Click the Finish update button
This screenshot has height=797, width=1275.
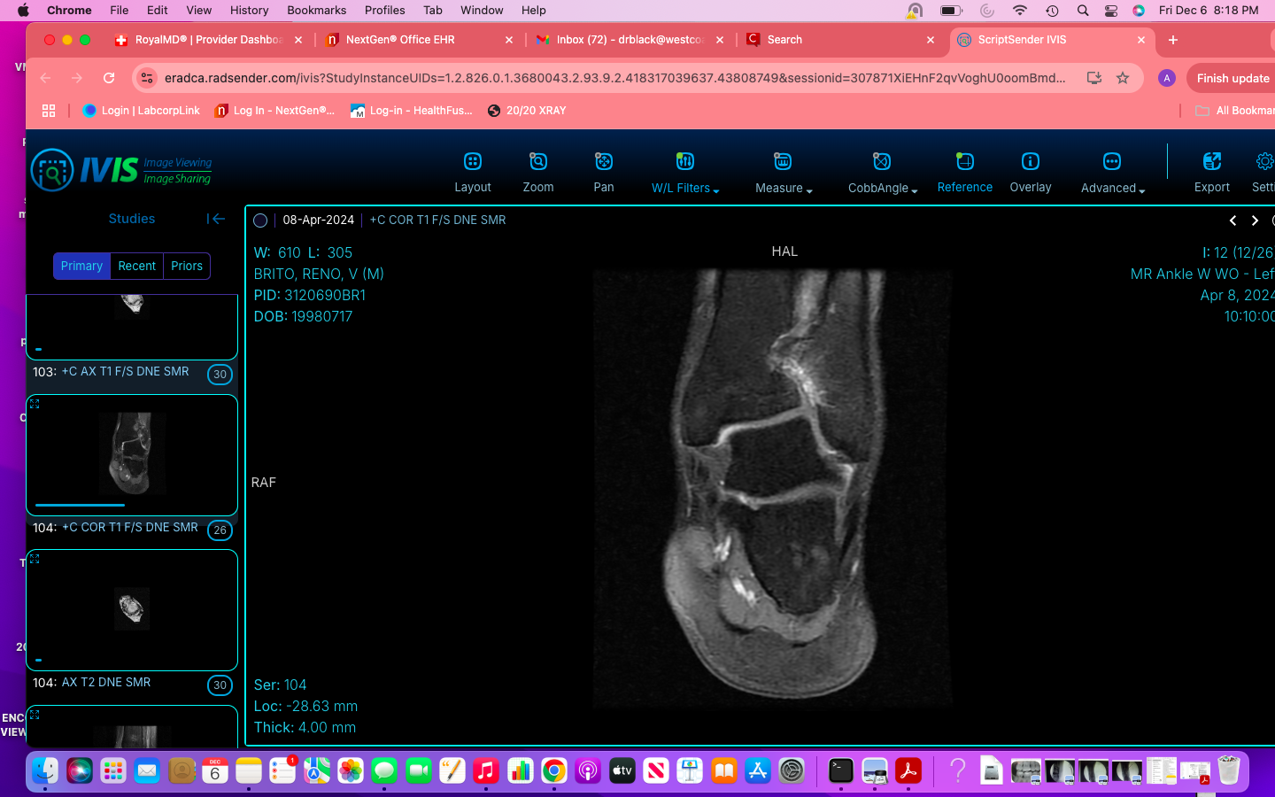click(x=1232, y=78)
